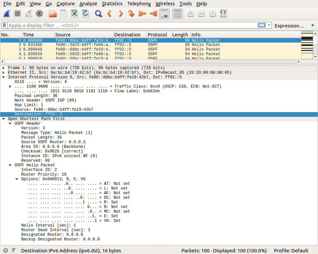Sort packets by the Destination column
Viewport: 318px width, 254px height.
130,35
